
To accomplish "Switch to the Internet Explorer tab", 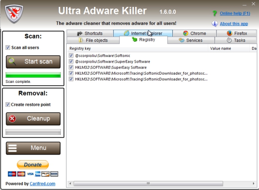I will click(x=143, y=33).
